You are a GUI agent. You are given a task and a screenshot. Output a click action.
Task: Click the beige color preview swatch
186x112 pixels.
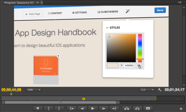click(113, 66)
